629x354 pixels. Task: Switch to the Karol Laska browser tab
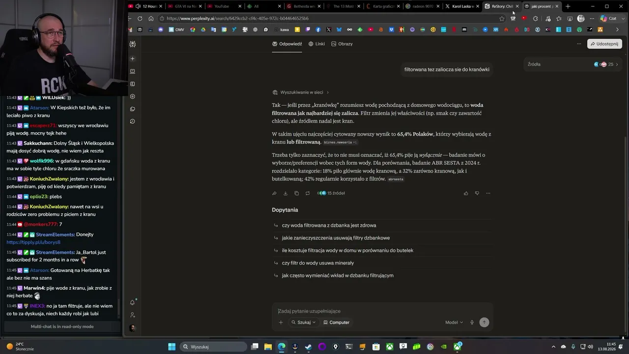[x=463, y=6]
